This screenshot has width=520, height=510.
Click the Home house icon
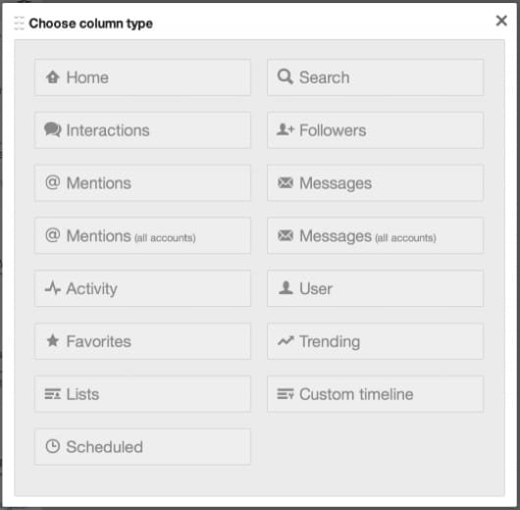tap(53, 77)
